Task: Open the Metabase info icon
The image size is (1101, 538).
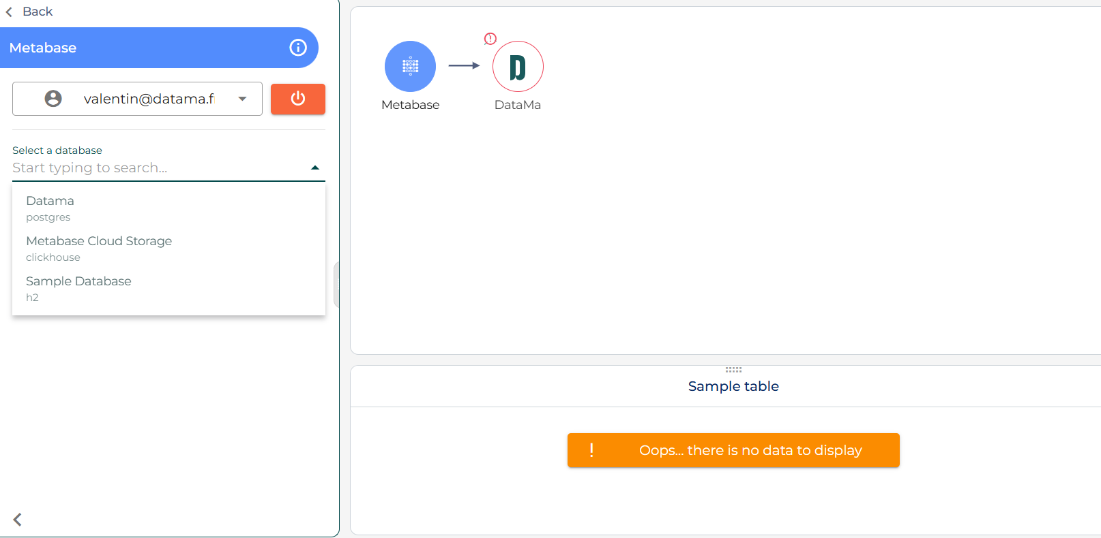Action: 298,48
